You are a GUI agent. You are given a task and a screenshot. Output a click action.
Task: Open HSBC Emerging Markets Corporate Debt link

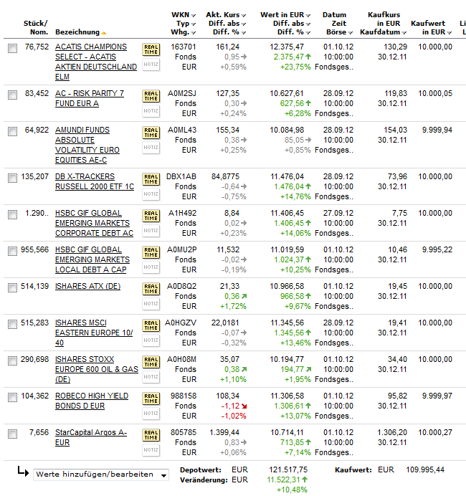pyautogui.click(x=94, y=223)
